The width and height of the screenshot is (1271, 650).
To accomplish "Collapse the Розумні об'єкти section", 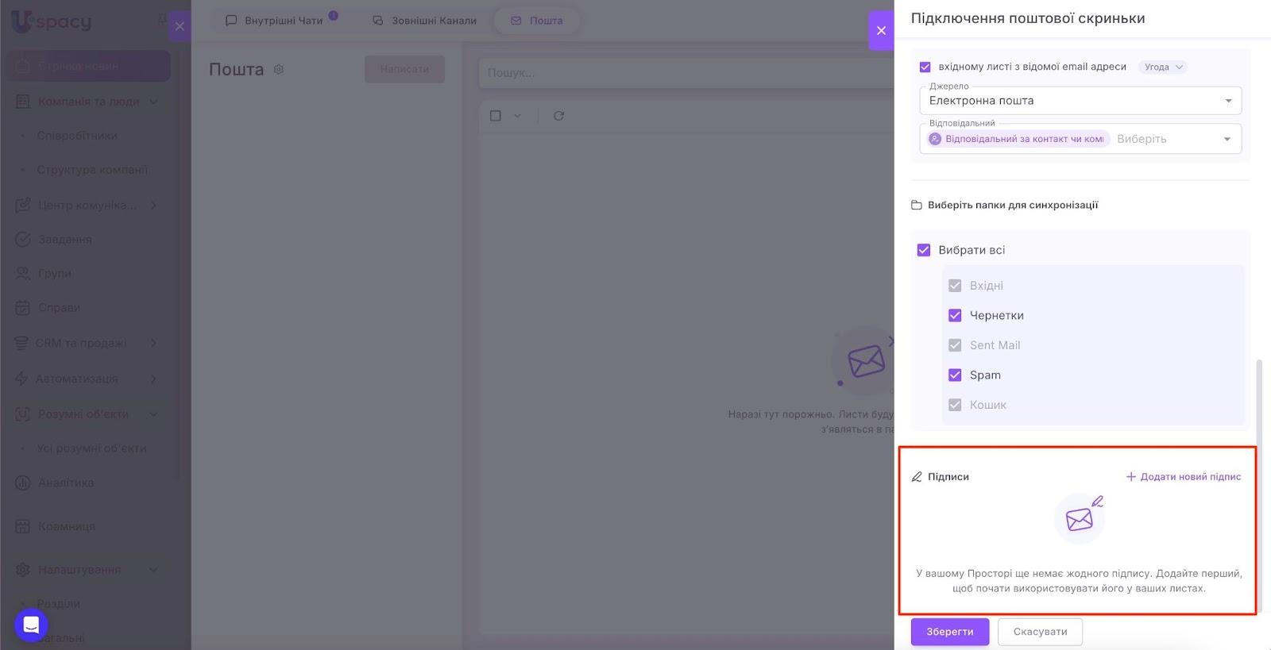I will (153, 413).
